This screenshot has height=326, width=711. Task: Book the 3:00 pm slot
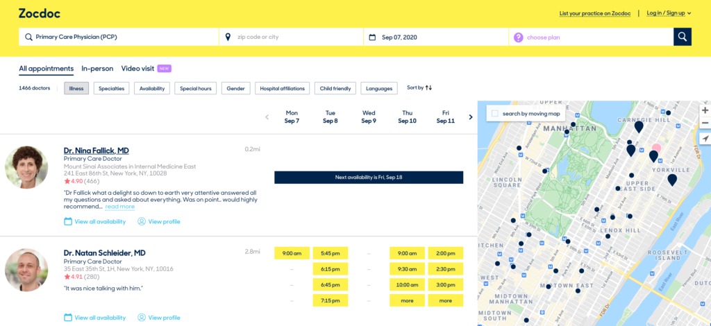point(445,285)
